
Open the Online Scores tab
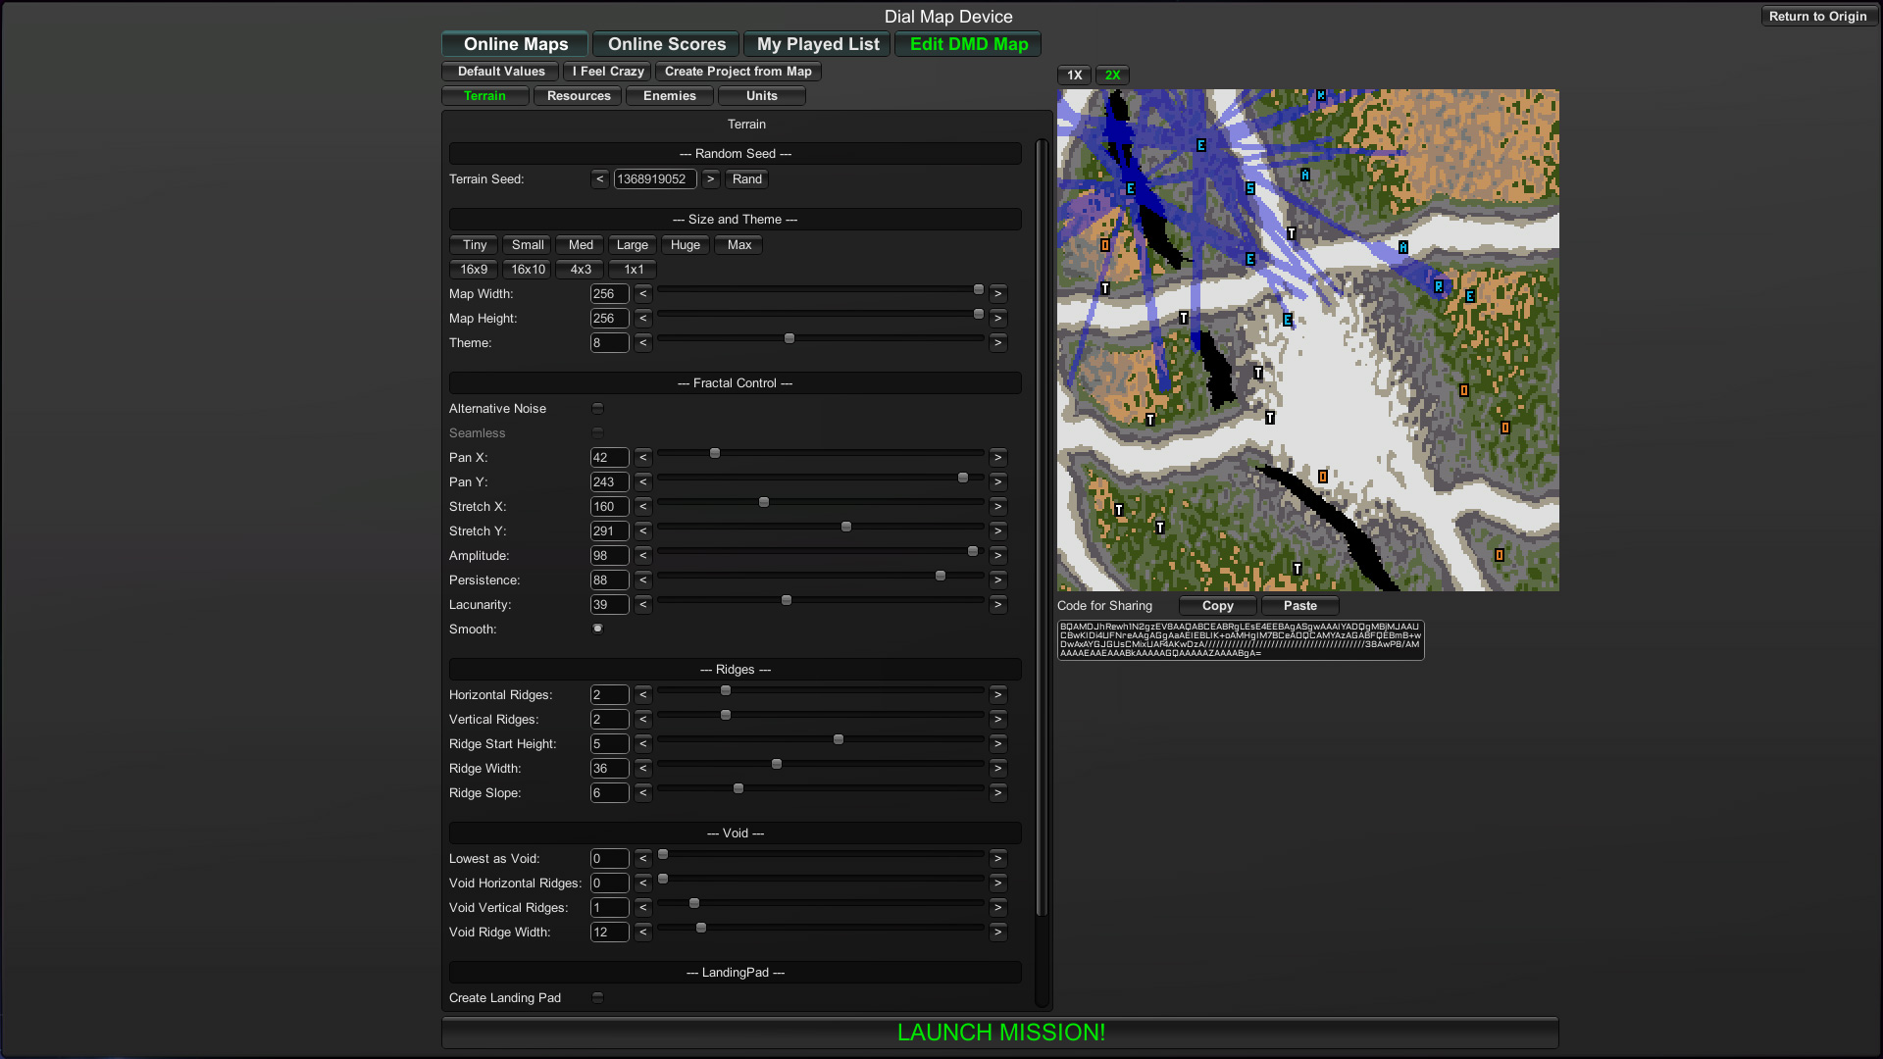(x=667, y=44)
